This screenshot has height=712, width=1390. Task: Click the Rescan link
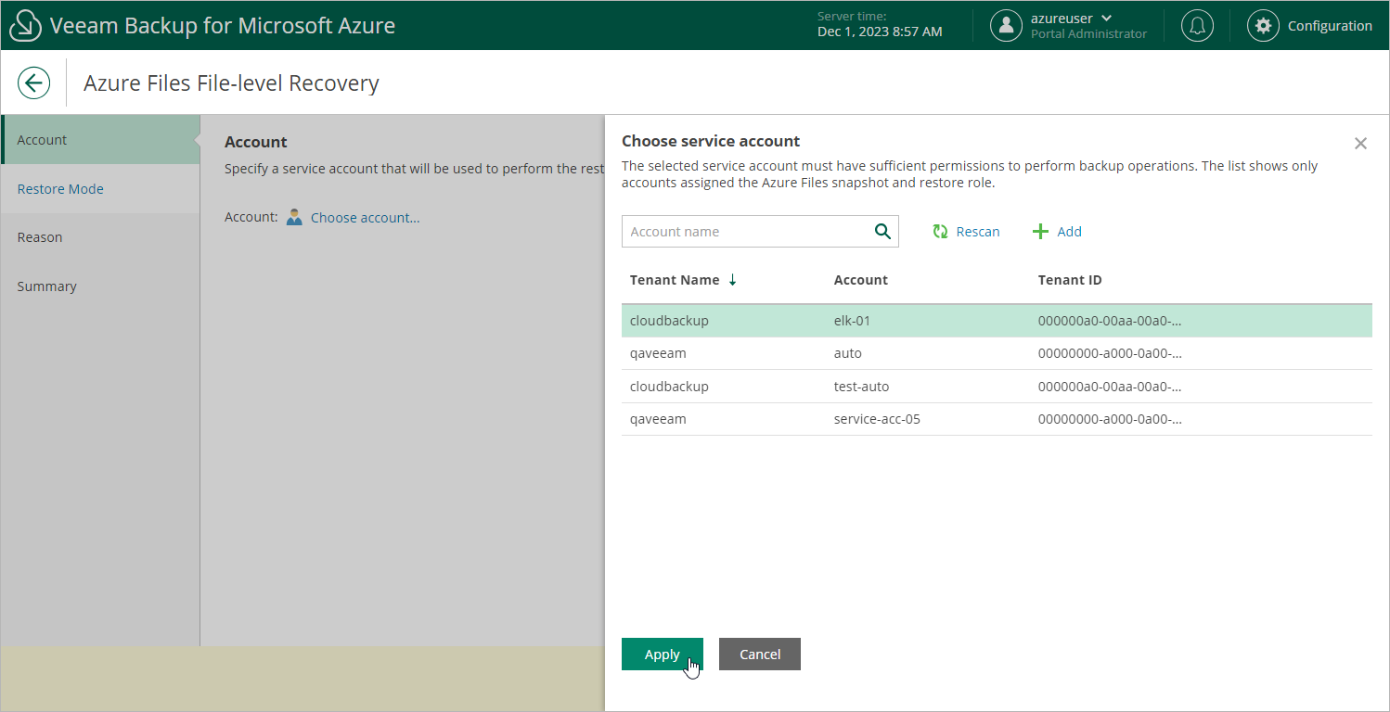(978, 232)
